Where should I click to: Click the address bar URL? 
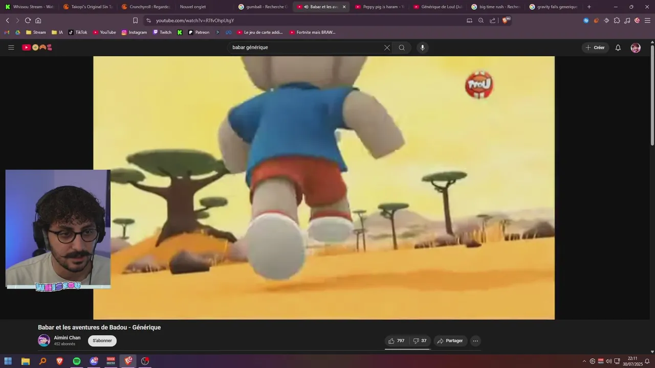tap(195, 20)
